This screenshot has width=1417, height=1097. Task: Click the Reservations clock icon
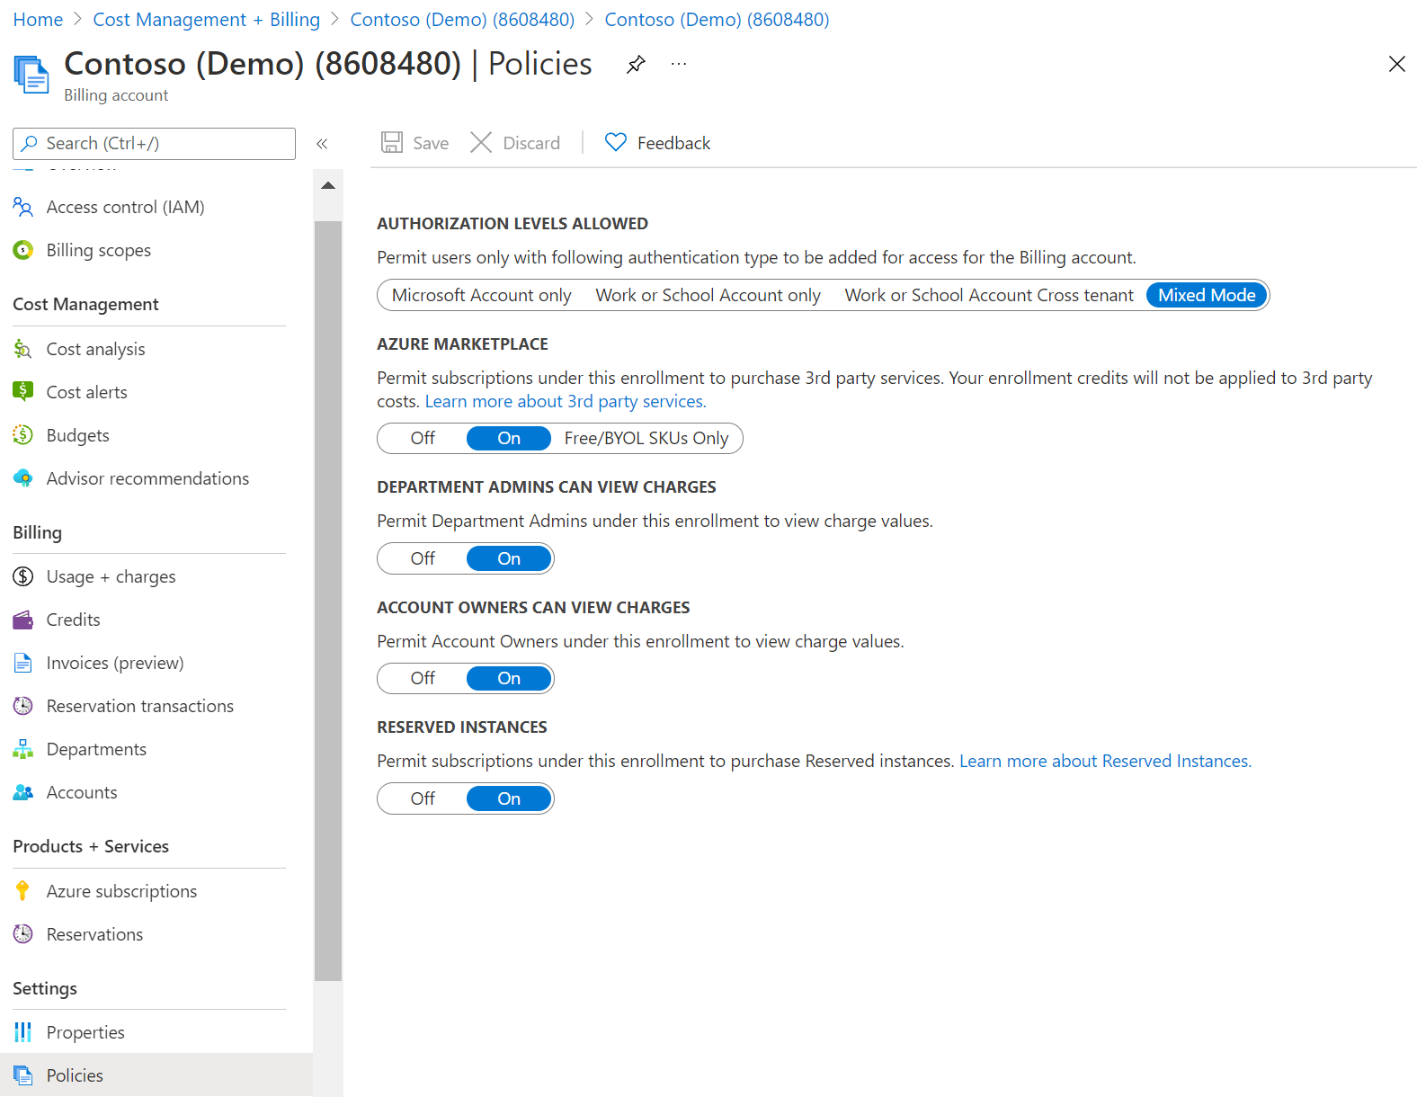tap(23, 934)
